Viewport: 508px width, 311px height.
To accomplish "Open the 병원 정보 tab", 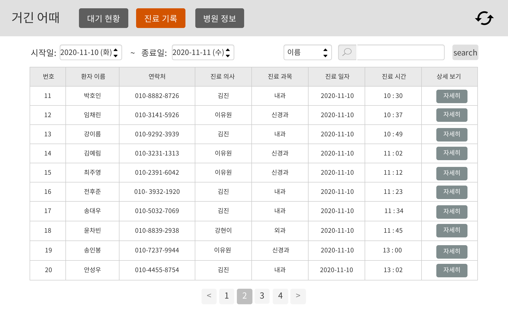I will click(x=219, y=18).
